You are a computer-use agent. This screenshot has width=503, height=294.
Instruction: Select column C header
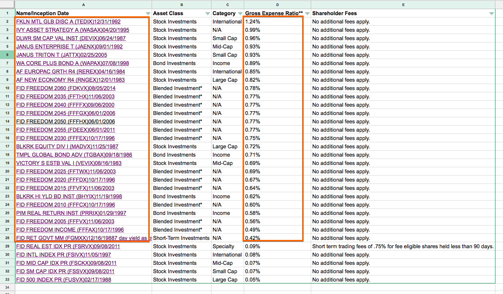click(x=227, y=5)
